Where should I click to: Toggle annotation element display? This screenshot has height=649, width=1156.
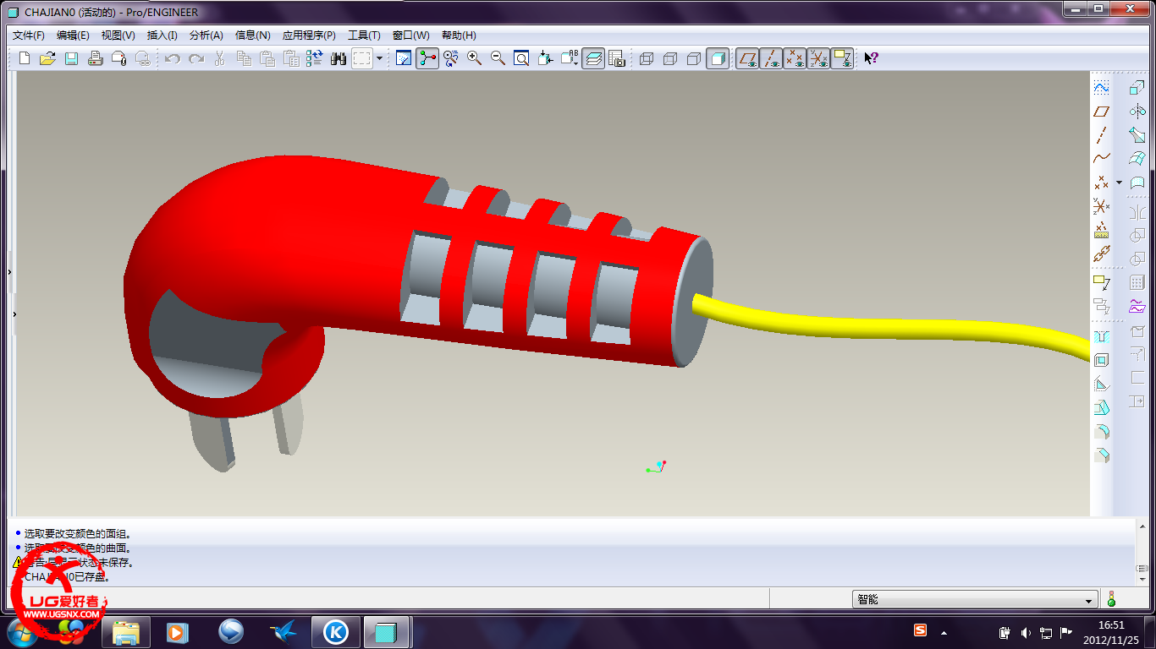842,58
